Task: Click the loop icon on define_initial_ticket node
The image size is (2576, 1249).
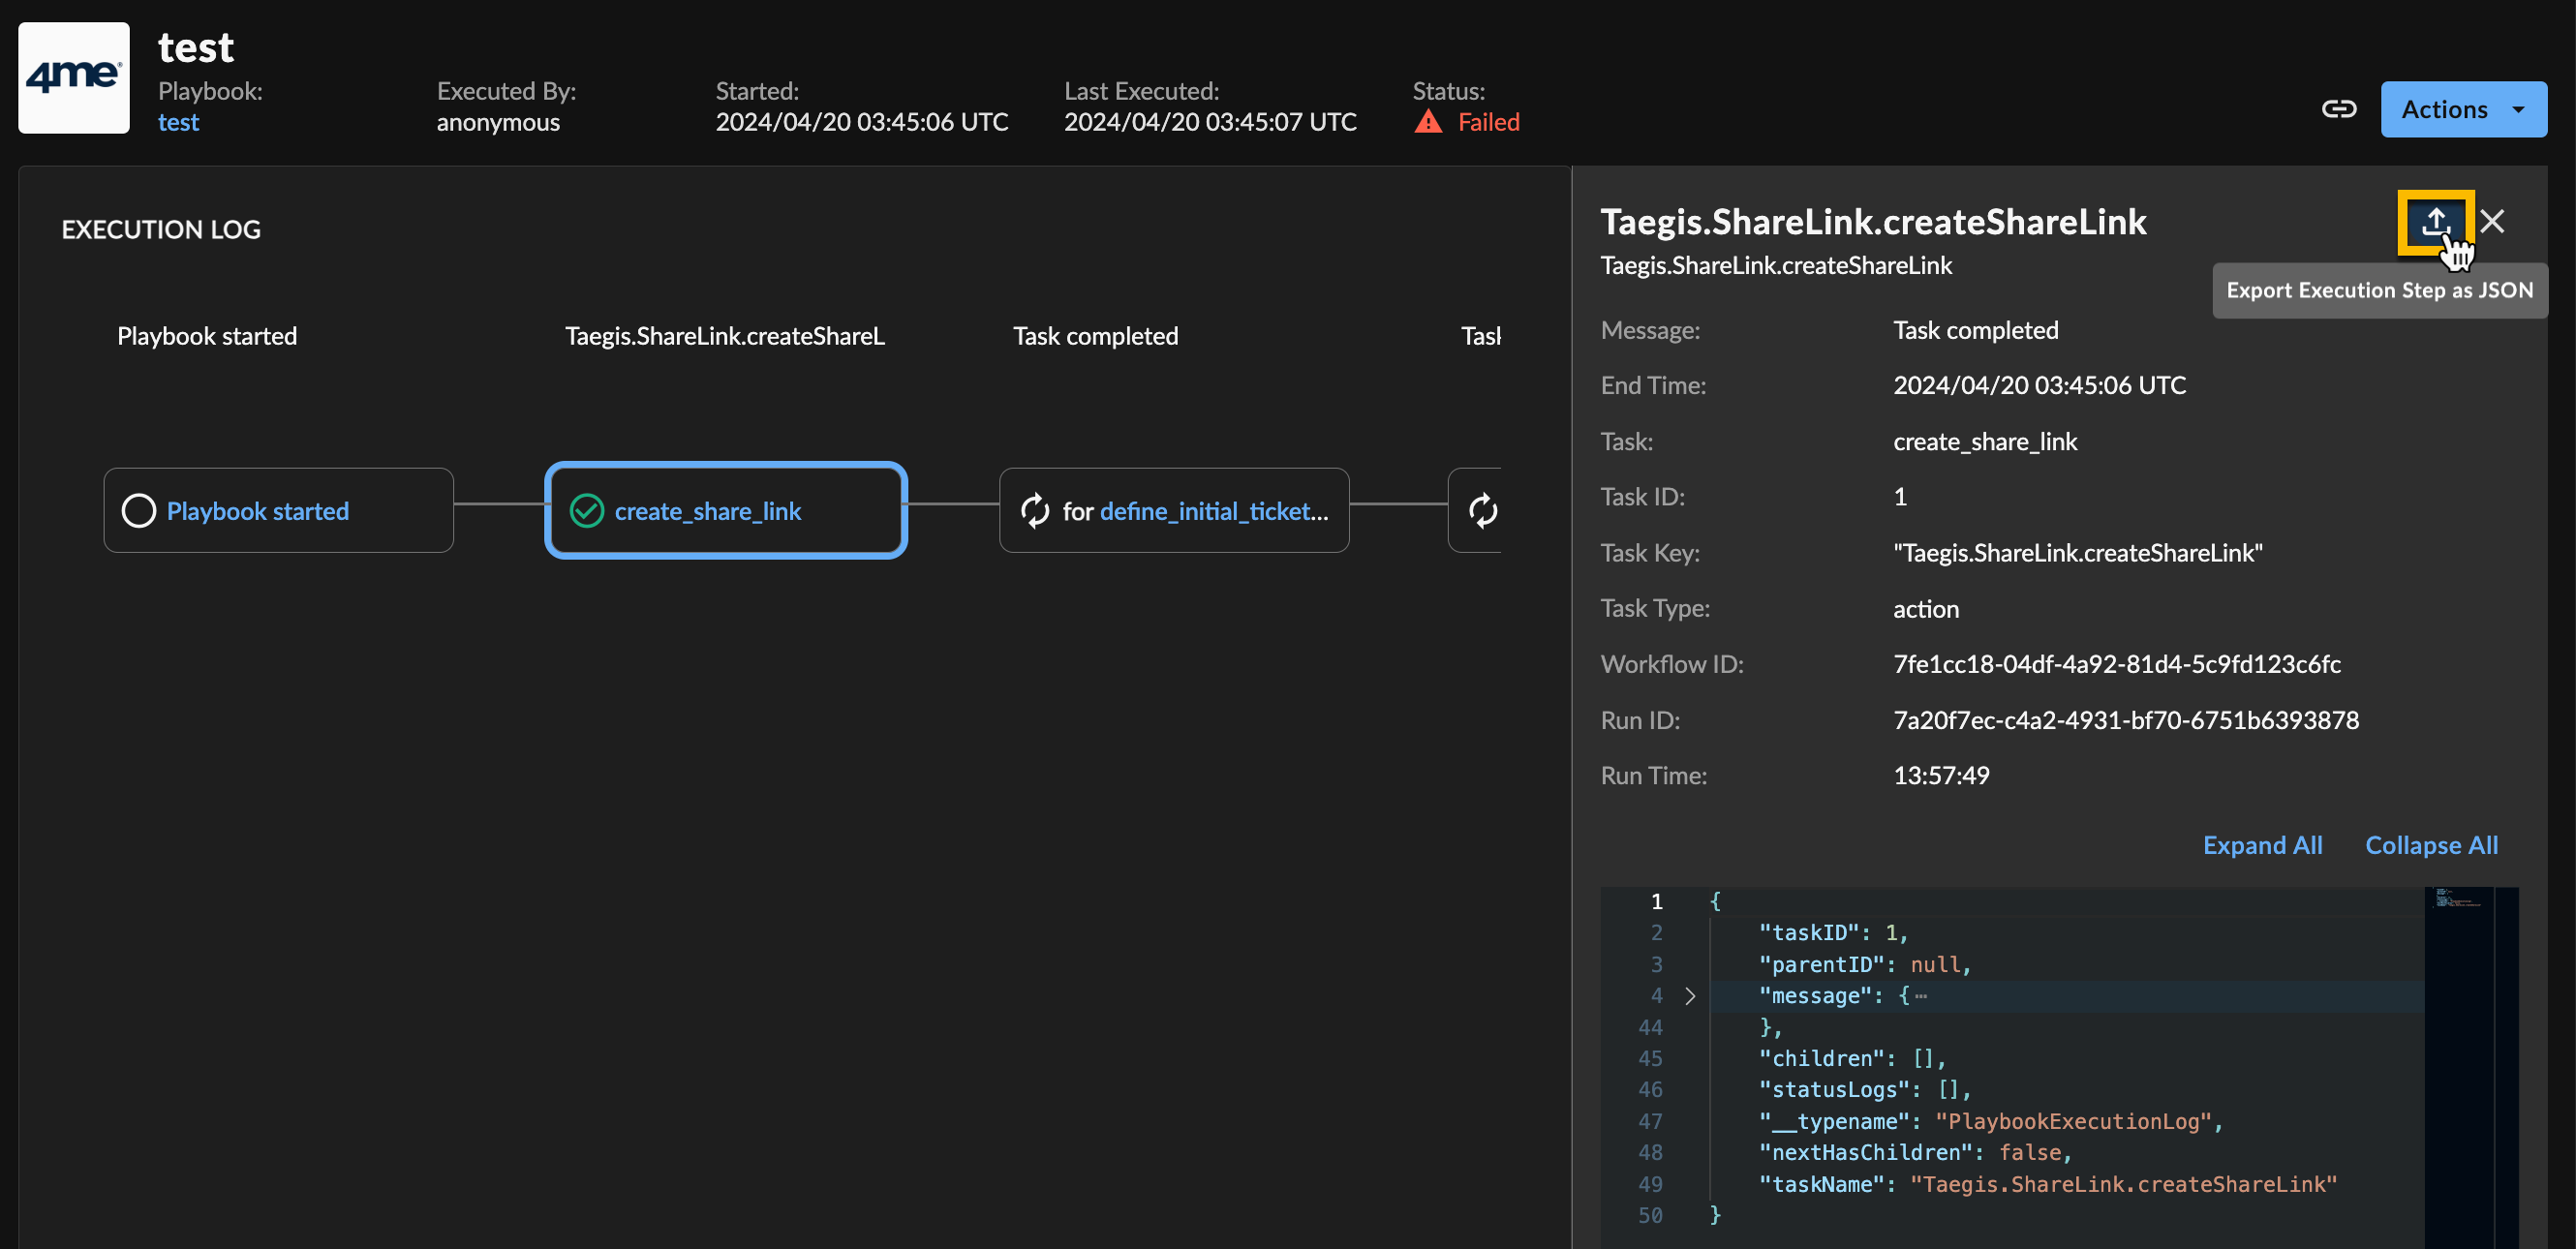Action: pos(1035,511)
